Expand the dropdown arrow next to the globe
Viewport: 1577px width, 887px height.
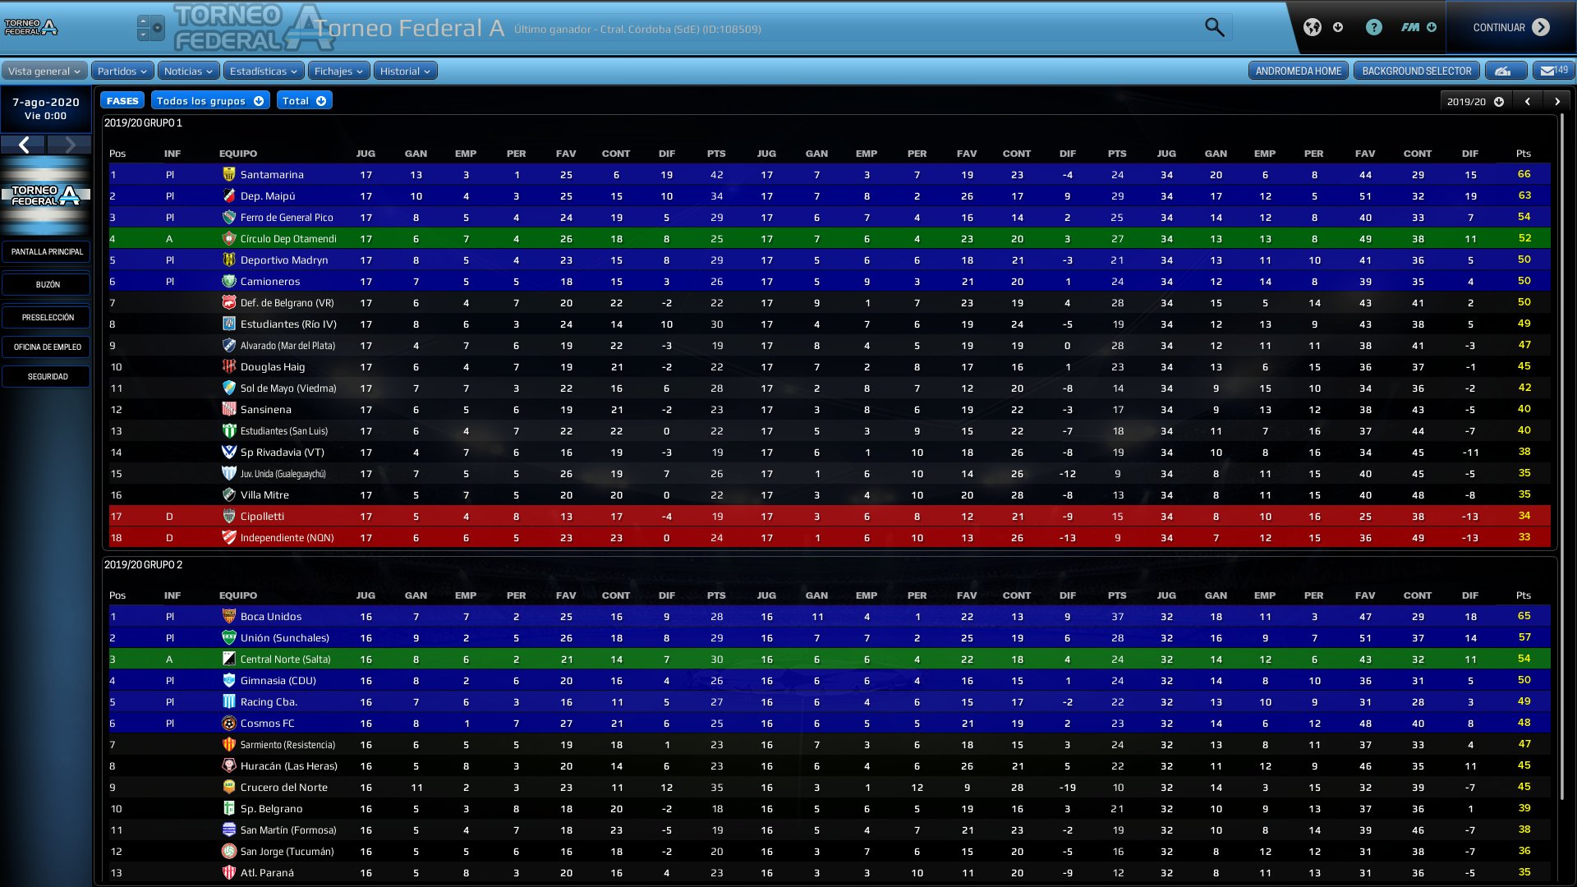(1338, 27)
